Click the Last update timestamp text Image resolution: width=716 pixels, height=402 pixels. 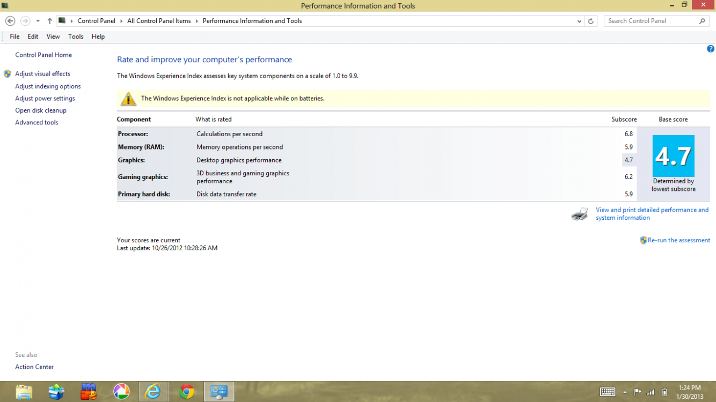click(x=167, y=248)
